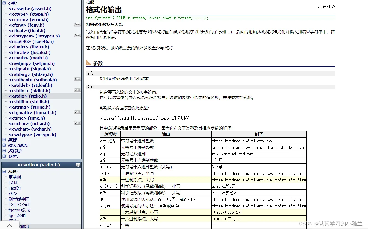
Task: Open <cuchar> (uchar.h) reference
Action: pos(29,124)
